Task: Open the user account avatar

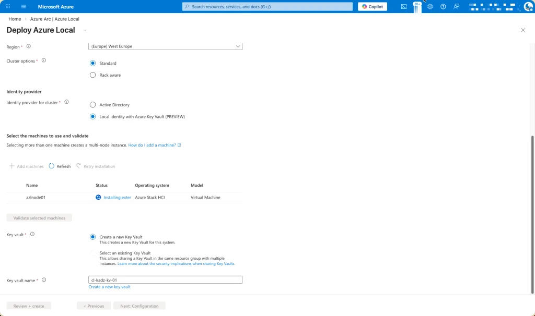Action: 528,7
